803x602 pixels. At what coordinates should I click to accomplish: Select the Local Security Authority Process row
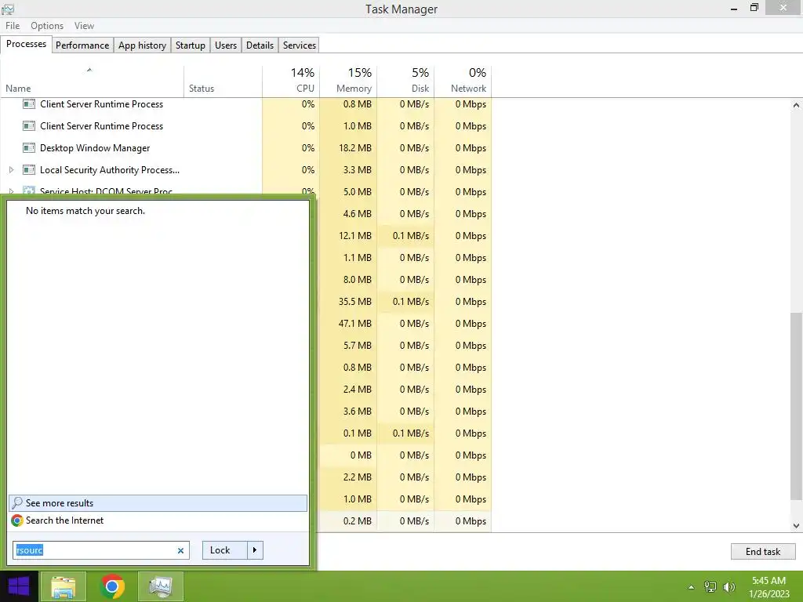tap(245, 170)
